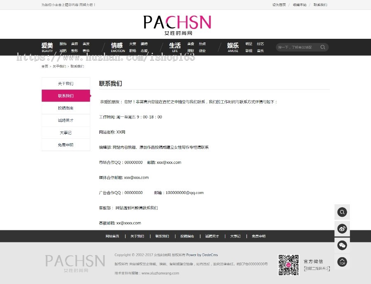The image size is (371, 284).
Task: Open the floating search icon on right side
Action: pyautogui.click(x=342, y=211)
